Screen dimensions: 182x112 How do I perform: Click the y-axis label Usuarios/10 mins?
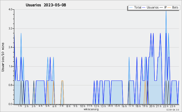[x=3, y=57]
